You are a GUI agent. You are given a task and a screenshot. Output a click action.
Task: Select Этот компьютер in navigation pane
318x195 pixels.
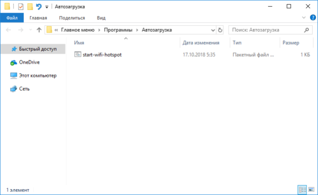coord(38,76)
